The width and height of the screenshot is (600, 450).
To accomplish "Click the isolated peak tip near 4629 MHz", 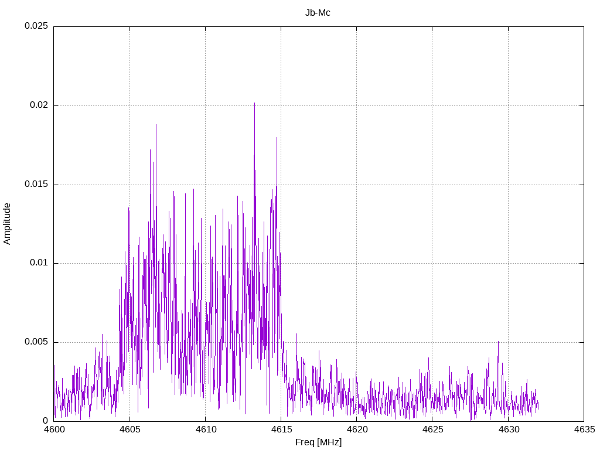I will coord(498,342).
